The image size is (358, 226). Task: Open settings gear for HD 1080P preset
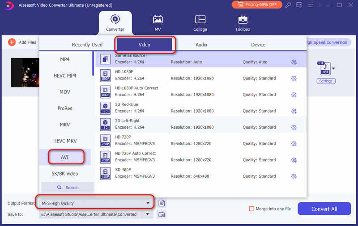(x=294, y=78)
